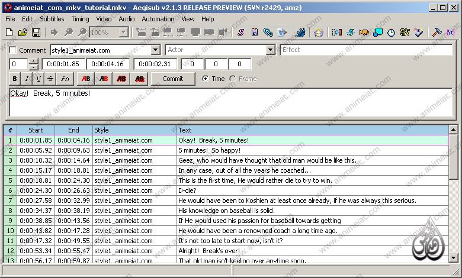The width and height of the screenshot is (462, 278).
Task: Click the Strikeout S formatting button
Action: pos(50,79)
